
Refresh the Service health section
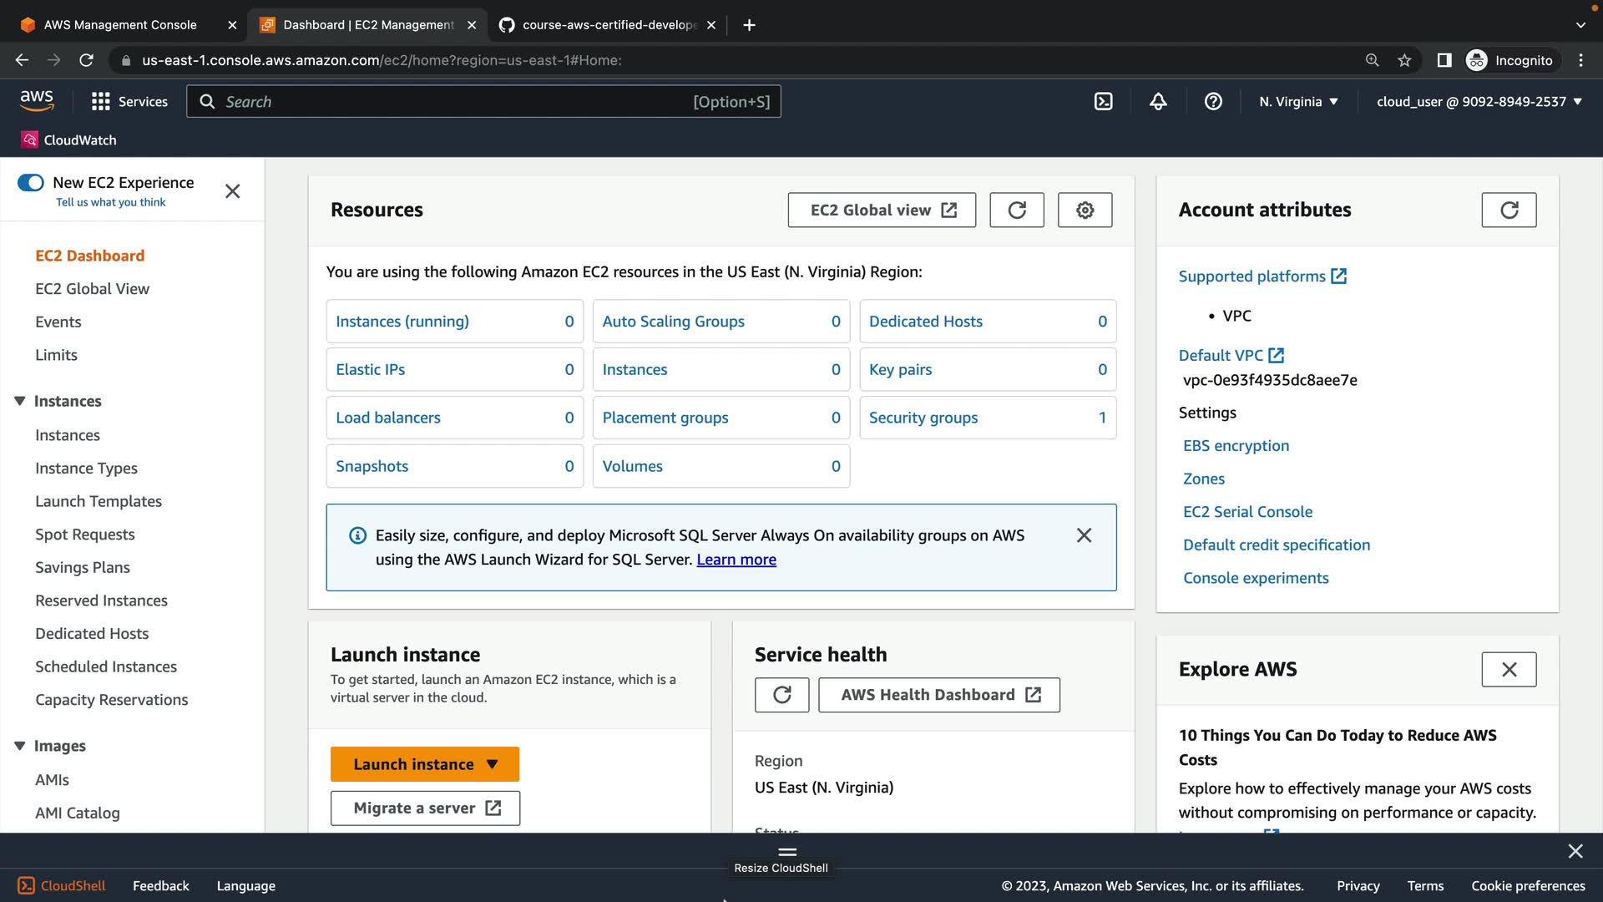(x=781, y=695)
